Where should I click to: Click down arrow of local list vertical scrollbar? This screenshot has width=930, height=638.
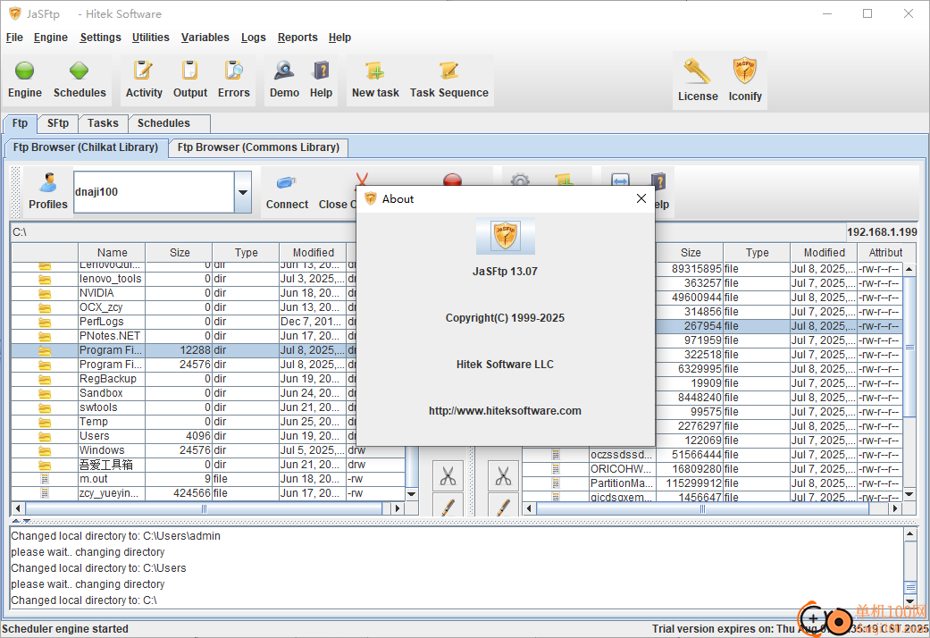pos(412,494)
